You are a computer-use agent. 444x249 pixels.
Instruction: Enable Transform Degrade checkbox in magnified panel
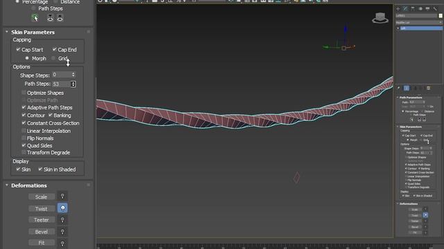coord(24,152)
